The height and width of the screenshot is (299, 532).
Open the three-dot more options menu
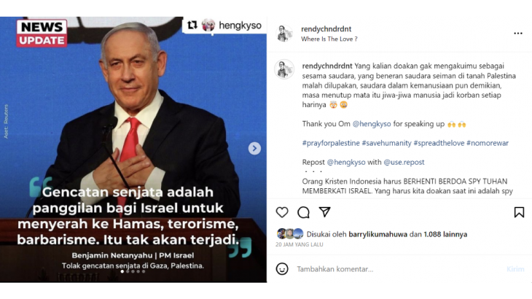[x=517, y=34]
